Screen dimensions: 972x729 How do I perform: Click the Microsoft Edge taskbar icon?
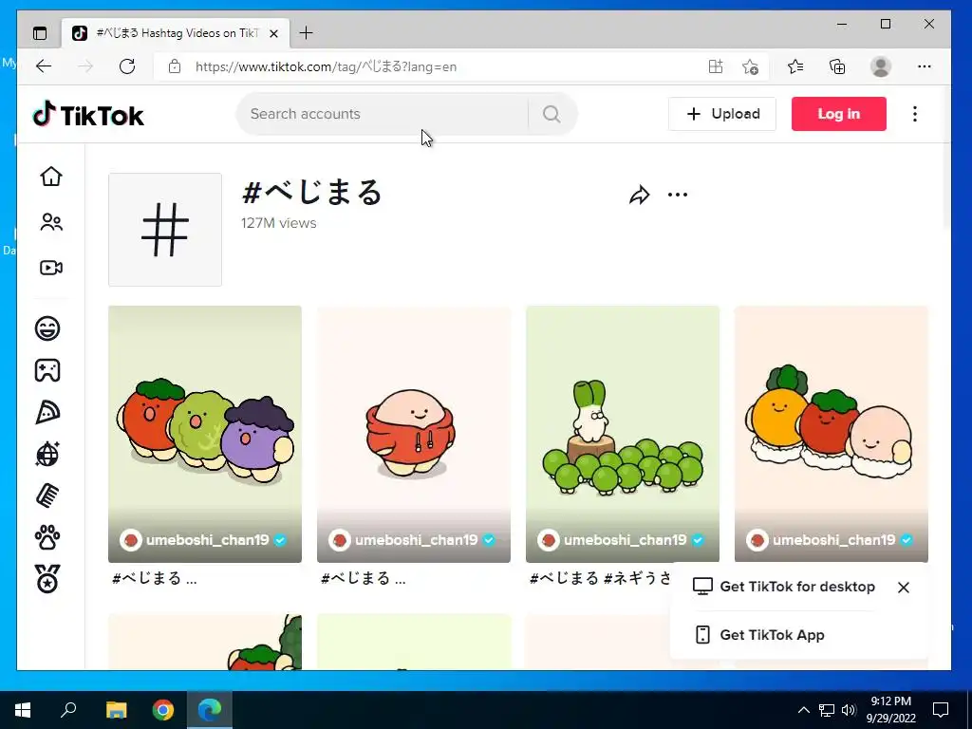coord(210,710)
